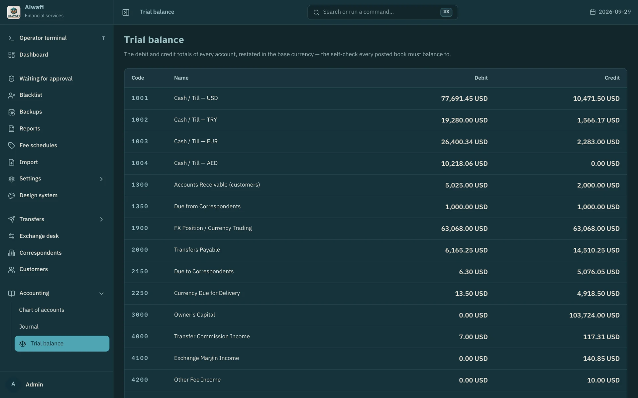638x398 pixels.
Task: Open the Blacklist page
Action: [x=56, y=95]
